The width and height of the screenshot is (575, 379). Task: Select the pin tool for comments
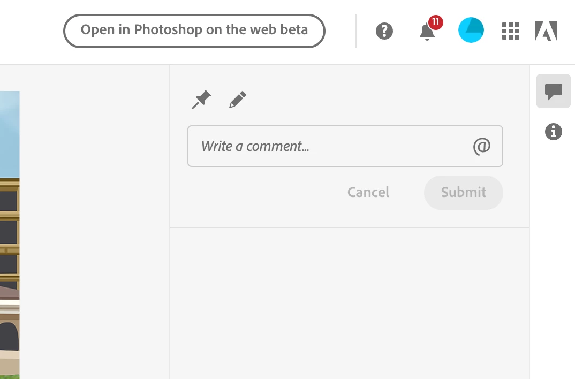201,100
